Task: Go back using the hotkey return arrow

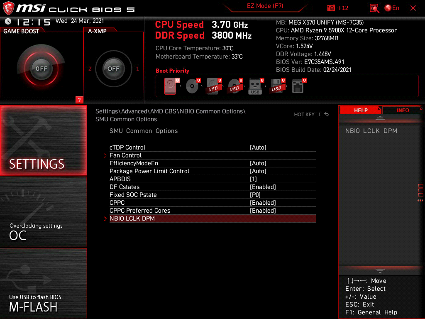Action: click(x=327, y=115)
